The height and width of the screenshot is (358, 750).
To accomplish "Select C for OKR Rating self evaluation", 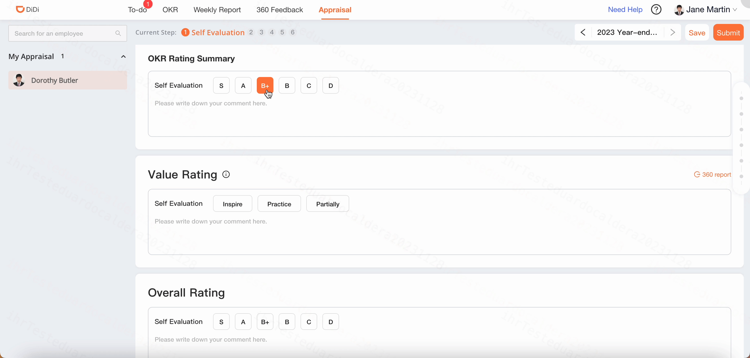I will [x=309, y=86].
